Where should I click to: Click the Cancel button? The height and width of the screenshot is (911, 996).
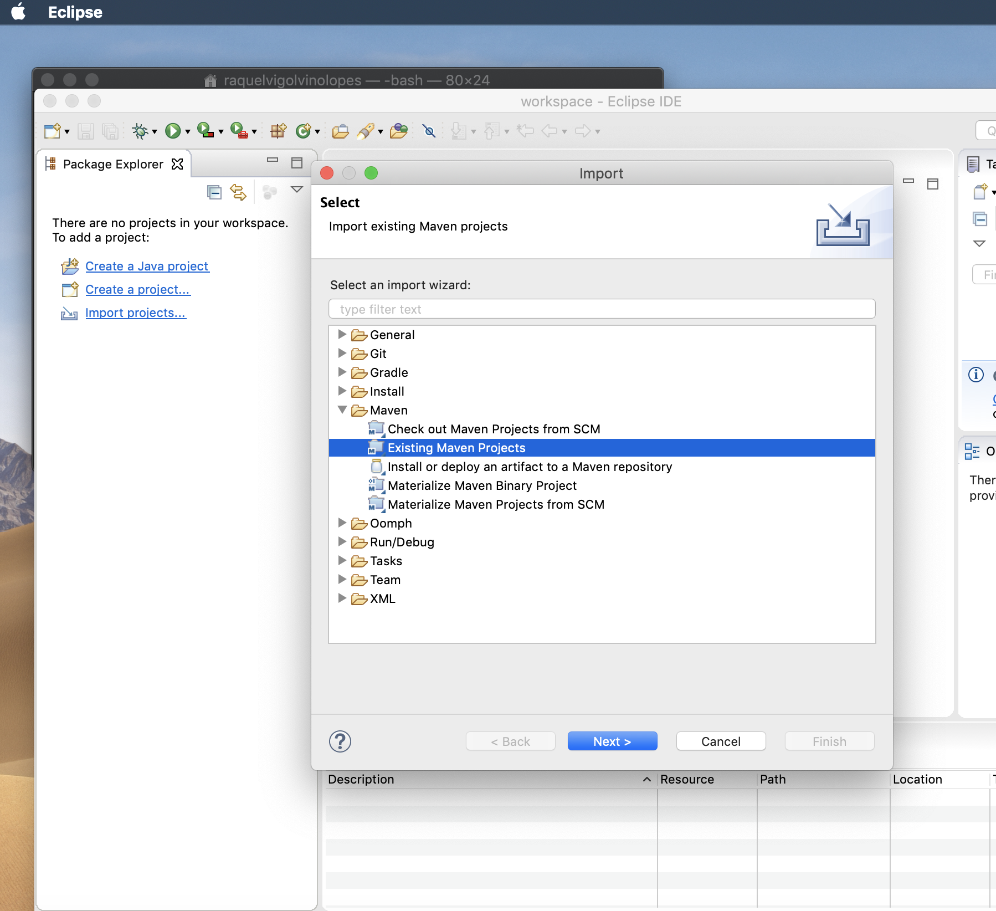point(721,741)
